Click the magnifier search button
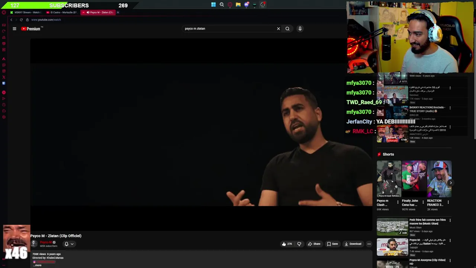The width and height of the screenshot is (476, 268). (x=287, y=29)
